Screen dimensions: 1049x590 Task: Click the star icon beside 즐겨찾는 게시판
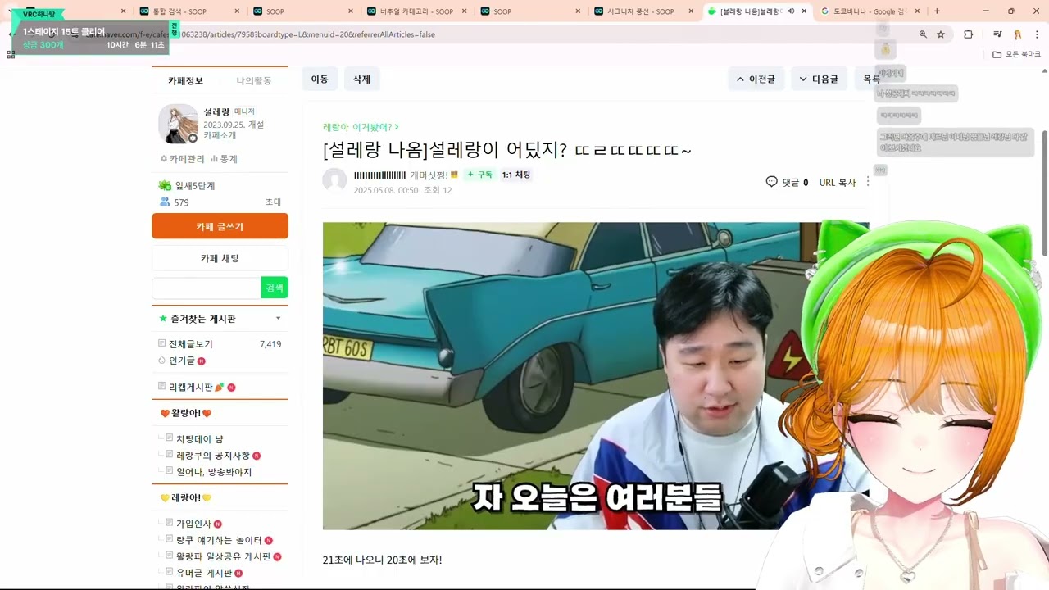pyautogui.click(x=163, y=319)
